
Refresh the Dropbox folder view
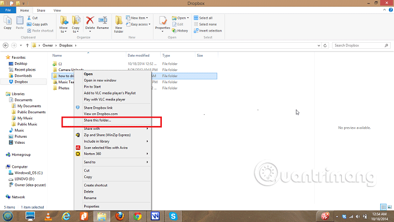(x=325, y=46)
